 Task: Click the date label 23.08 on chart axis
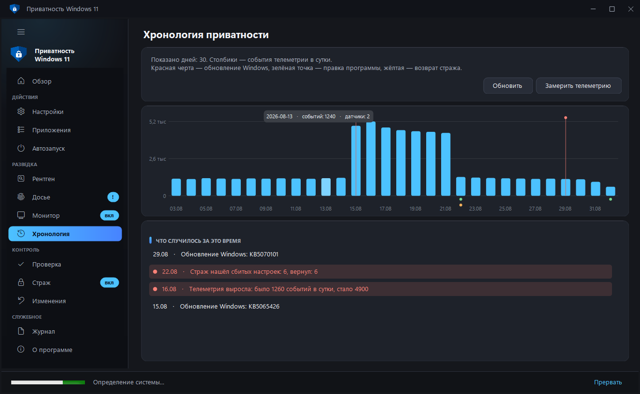pyautogui.click(x=475, y=209)
